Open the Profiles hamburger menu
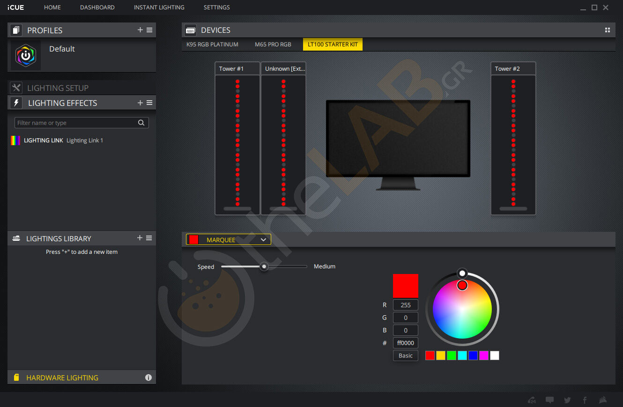This screenshot has width=623, height=407. [149, 30]
